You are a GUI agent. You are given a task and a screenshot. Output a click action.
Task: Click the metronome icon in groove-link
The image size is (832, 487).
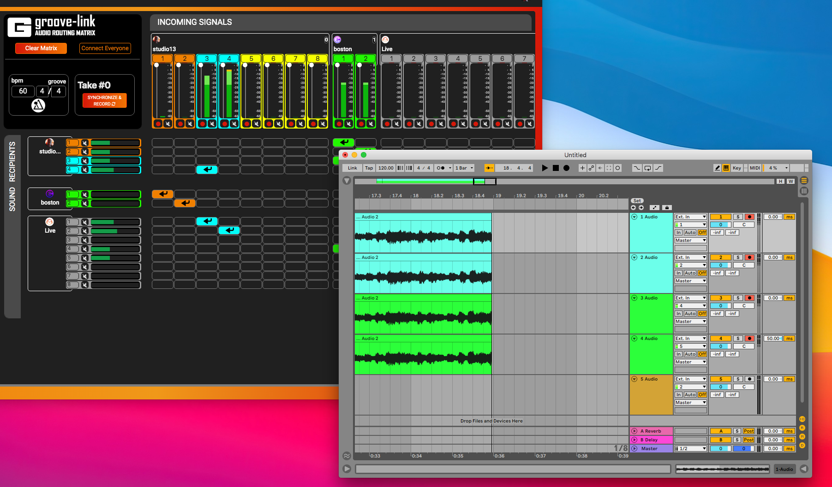click(x=38, y=106)
